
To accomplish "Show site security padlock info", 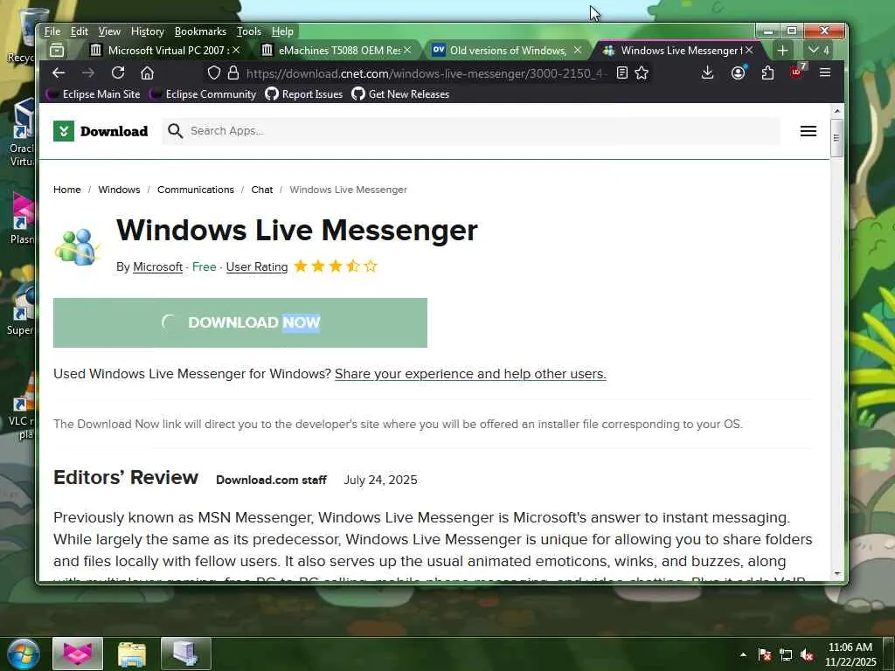I will point(232,73).
